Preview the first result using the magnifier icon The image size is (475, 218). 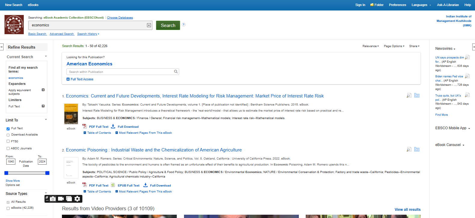(409, 95)
